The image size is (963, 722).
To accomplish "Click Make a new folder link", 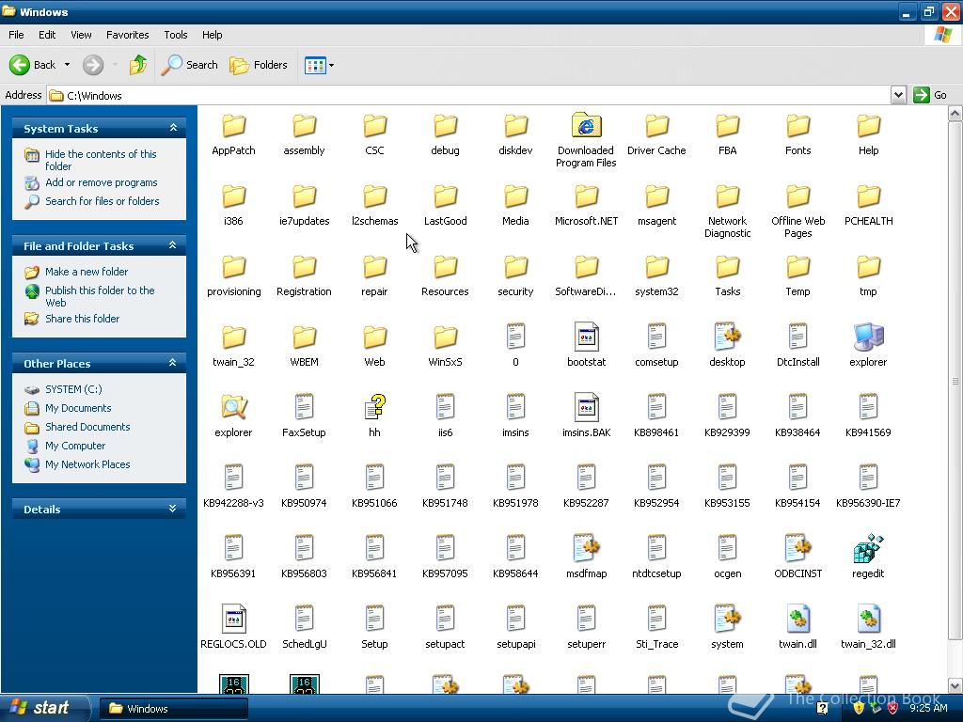I will coord(87,272).
